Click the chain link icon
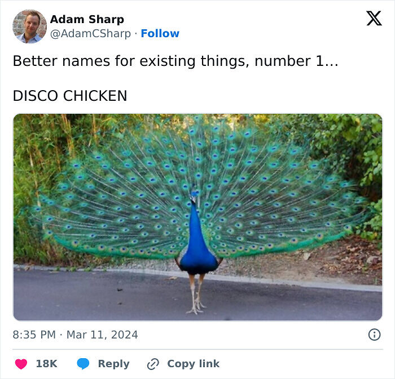Viewport: 395px width, 379px height. 153,364
